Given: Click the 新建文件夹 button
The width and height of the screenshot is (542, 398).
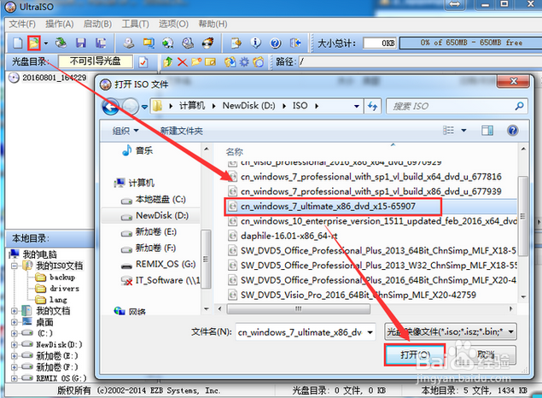Looking at the screenshot, I should pyautogui.click(x=182, y=131).
